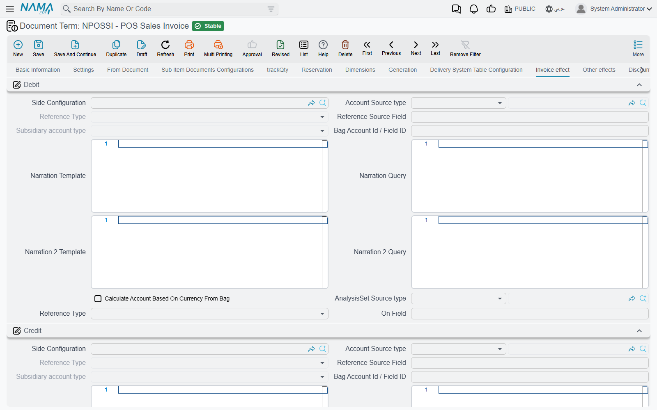Screen dimensions: 657x410
Task: Open the hamburger main menu
Action: tap(10, 9)
